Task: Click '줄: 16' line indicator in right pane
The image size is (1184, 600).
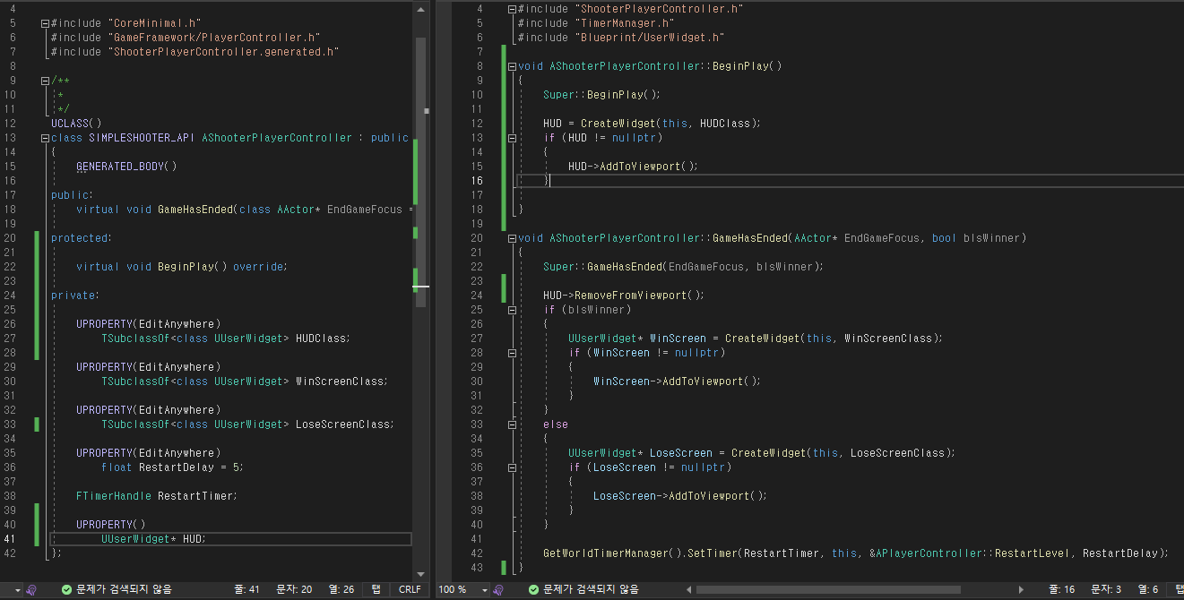Action: click(1062, 589)
